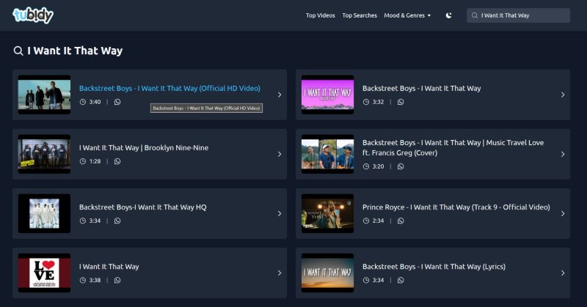The height and width of the screenshot is (307, 587).
Task: Click clock icon next to 3:32 duration
Action: (366, 102)
